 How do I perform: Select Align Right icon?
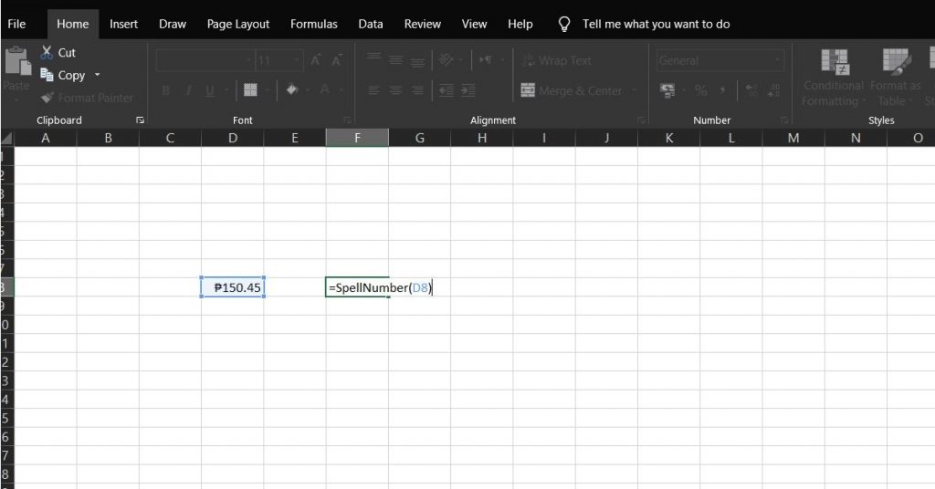pyautogui.click(x=417, y=90)
